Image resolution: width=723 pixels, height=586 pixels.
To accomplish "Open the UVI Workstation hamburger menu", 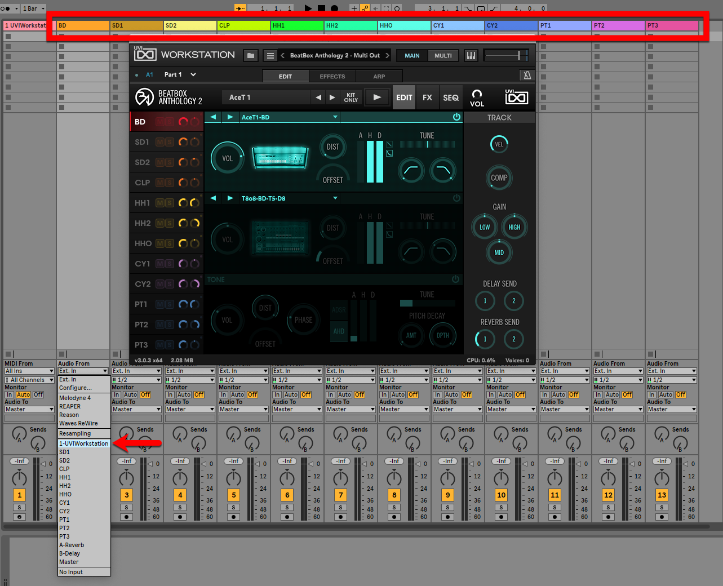I will coord(270,55).
